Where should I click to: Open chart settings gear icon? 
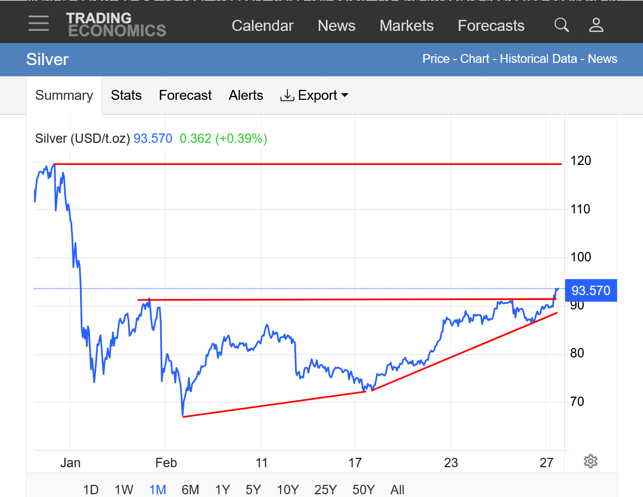tap(591, 461)
